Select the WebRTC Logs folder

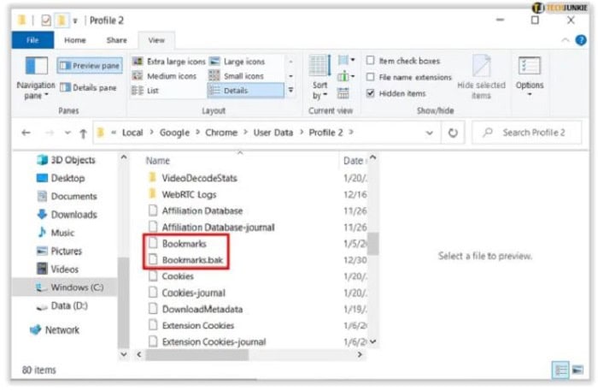point(183,194)
